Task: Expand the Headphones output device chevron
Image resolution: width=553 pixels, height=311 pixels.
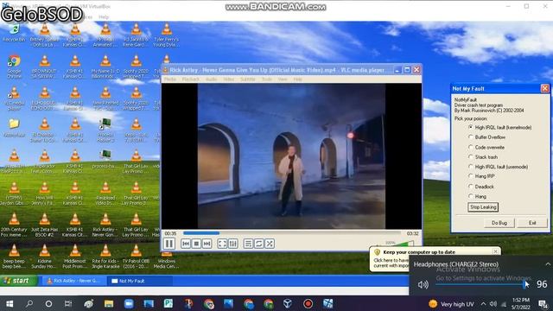Action: 548,264
